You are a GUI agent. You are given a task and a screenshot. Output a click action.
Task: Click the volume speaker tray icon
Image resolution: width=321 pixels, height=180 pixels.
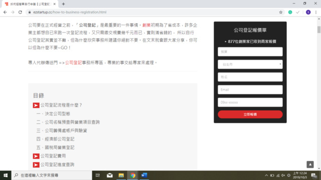283,175
